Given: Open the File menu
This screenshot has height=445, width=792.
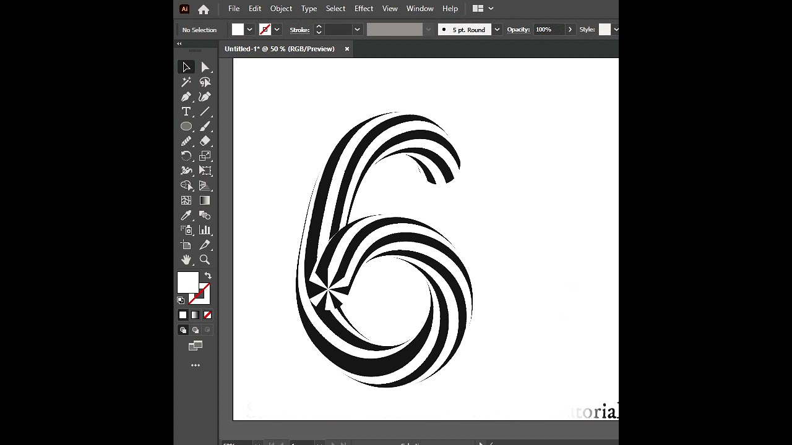Looking at the screenshot, I should click(234, 9).
